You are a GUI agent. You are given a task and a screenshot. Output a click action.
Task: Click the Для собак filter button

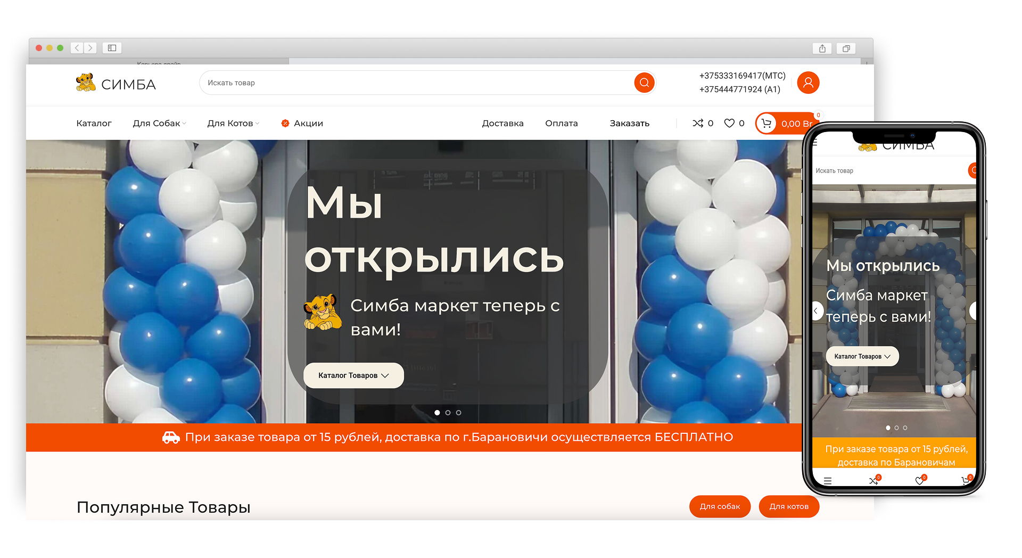[720, 506]
